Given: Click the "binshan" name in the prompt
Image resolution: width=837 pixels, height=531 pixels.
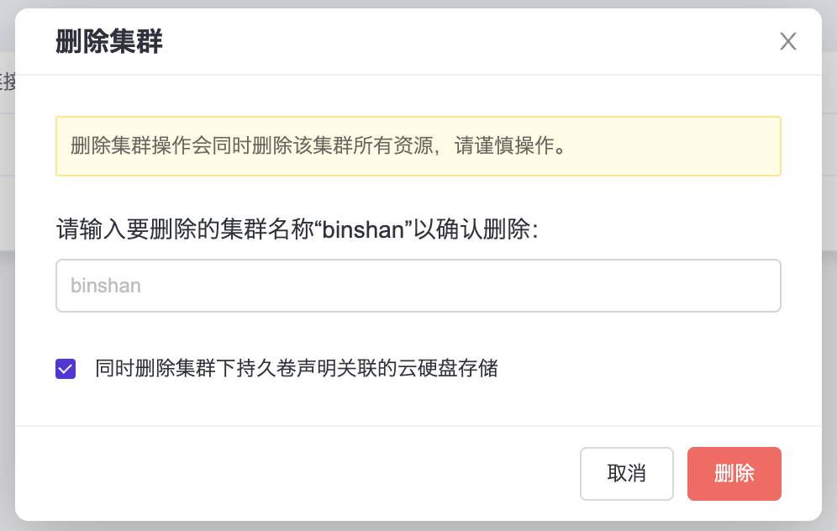Looking at the screenshot, I should pyautogui.click(x=364, y=229).
